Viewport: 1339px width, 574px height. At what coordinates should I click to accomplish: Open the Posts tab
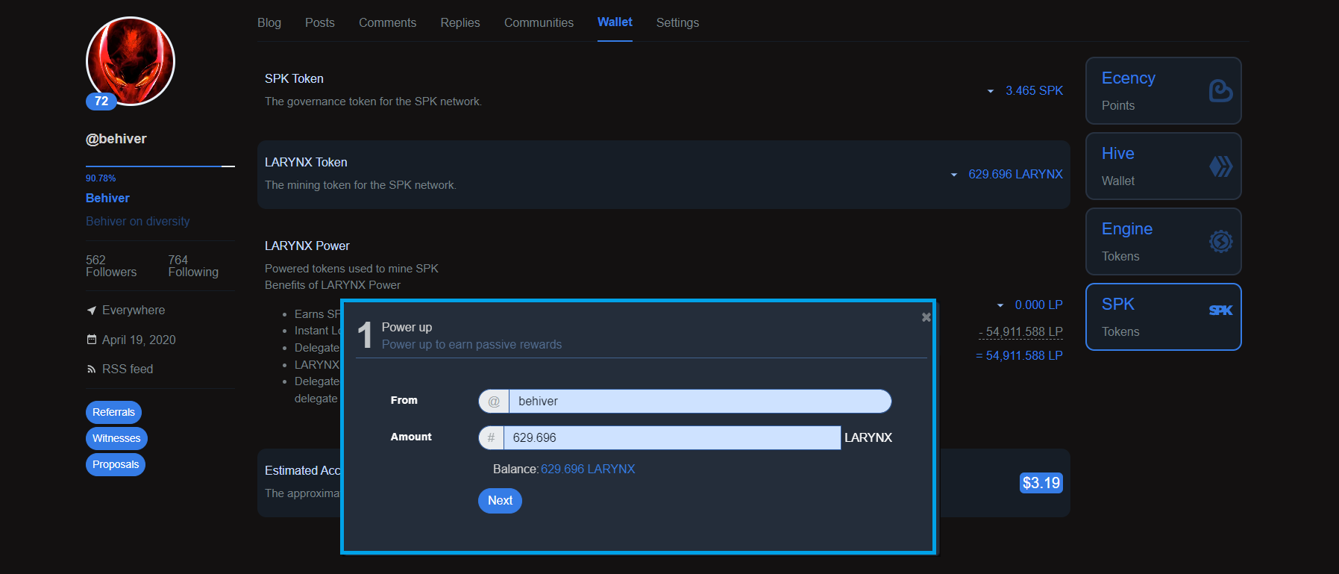point(320,22)
